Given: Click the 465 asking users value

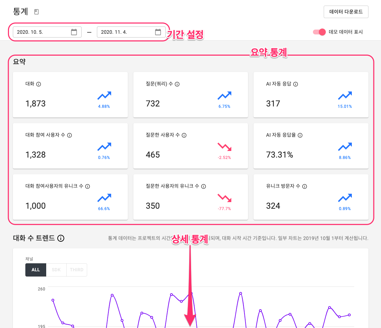Looking at the screenshot, I should pyautogui.click(x=153, y=155).
